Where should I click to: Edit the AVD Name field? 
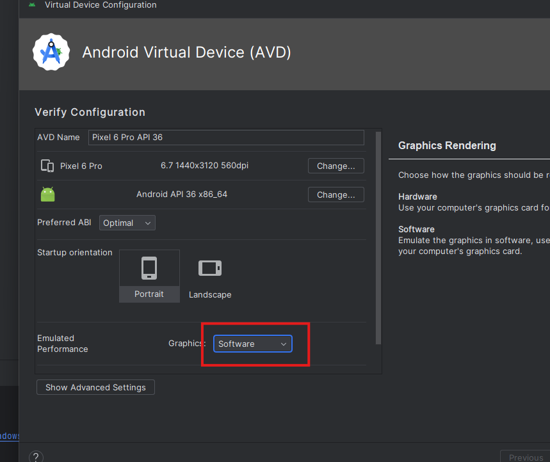pyautogui.click(x=226, y=138)
